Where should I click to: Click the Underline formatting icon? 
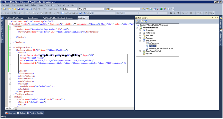(x=178, y=13)
